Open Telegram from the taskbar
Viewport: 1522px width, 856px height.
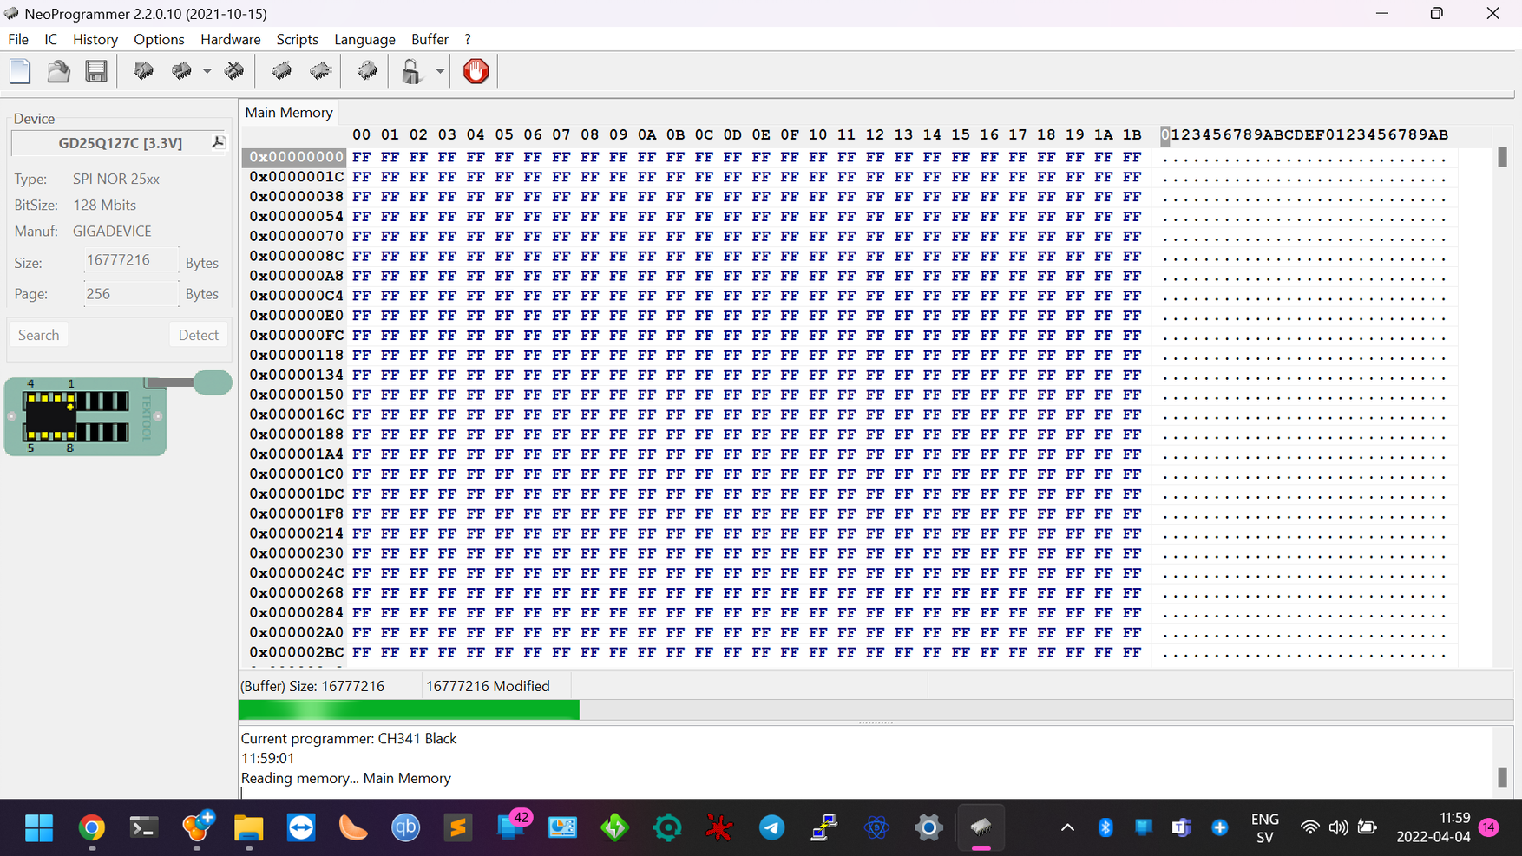pyautogui.click(x=771, y=827)
